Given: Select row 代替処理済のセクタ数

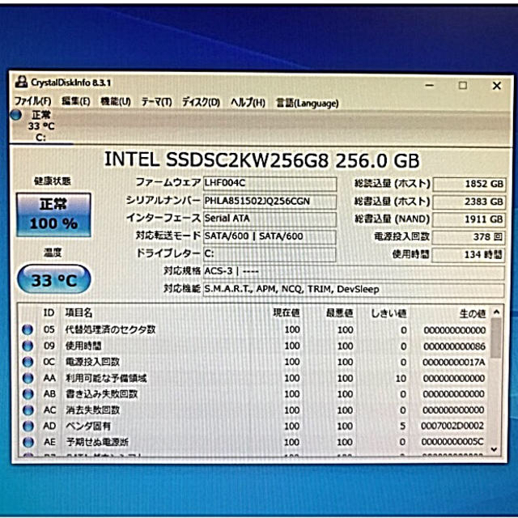Looking at the screenshot, I should coord(254,329).
